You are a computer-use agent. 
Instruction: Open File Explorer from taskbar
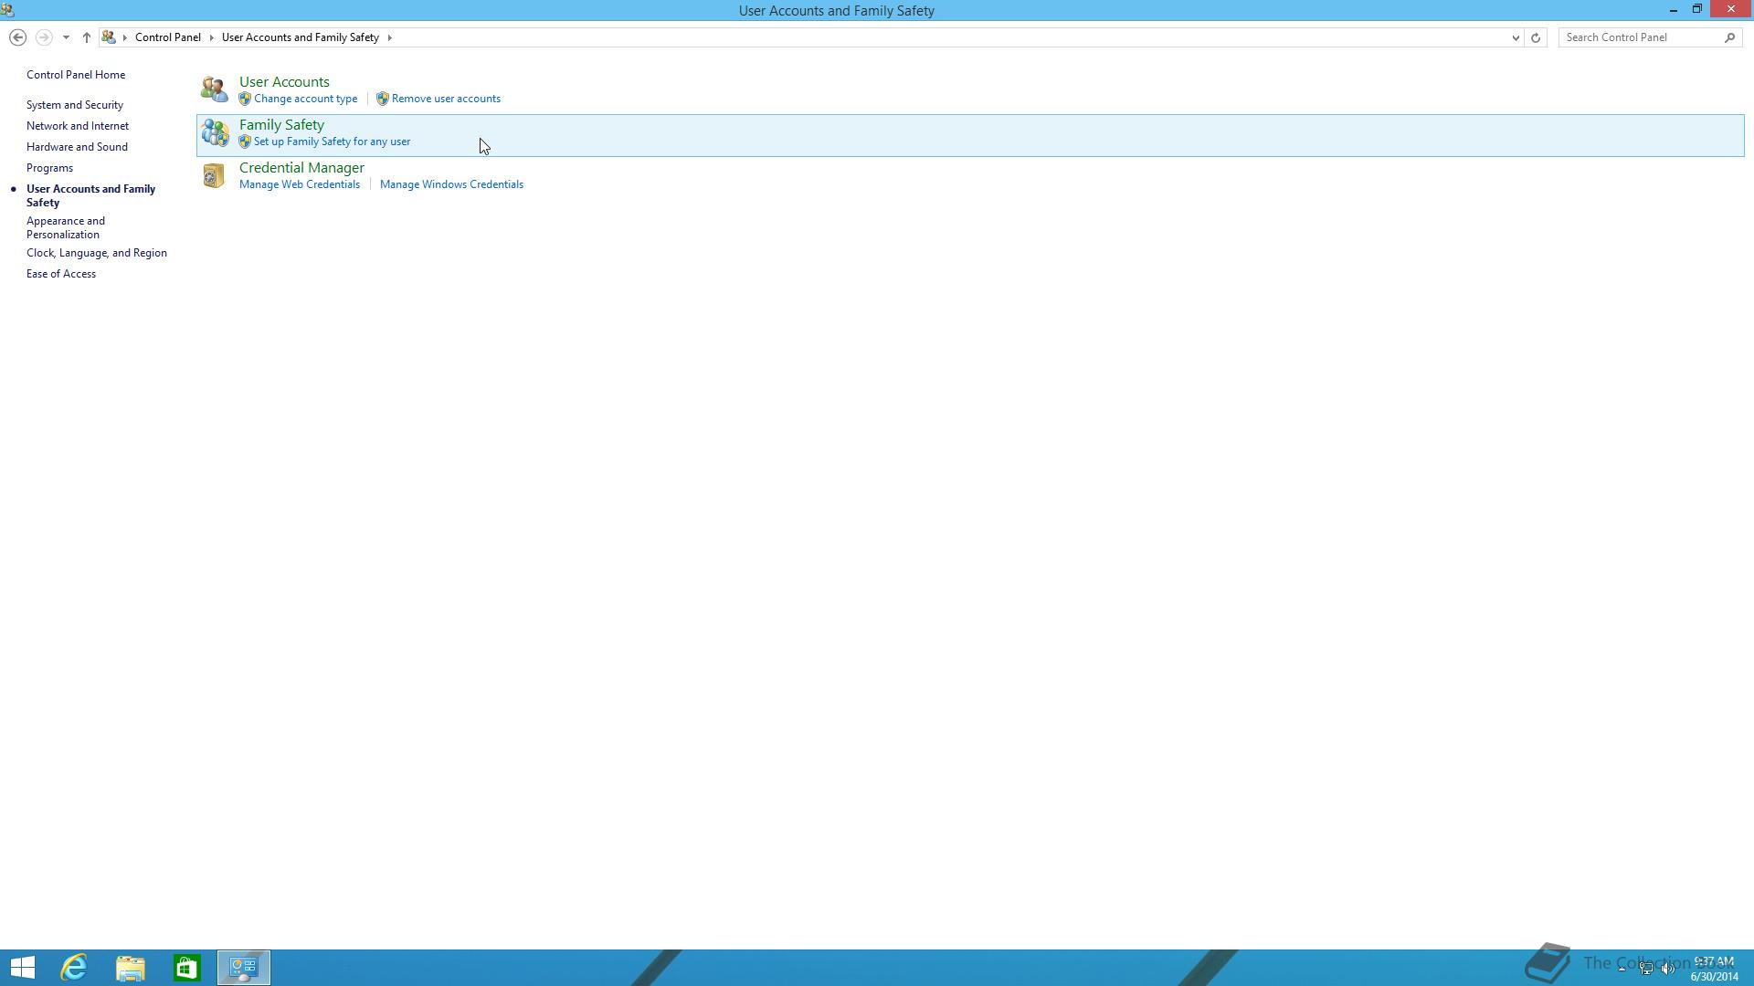(x=131, y=968)
